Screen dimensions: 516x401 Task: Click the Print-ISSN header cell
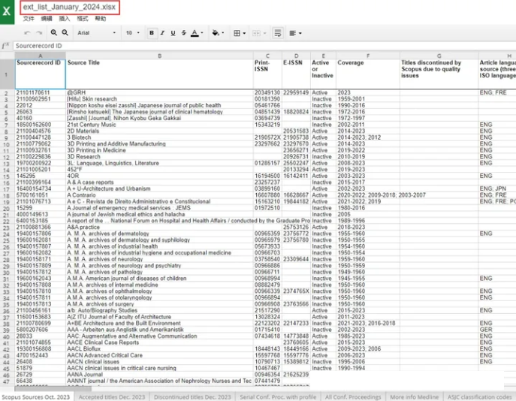tap(267, 74)
